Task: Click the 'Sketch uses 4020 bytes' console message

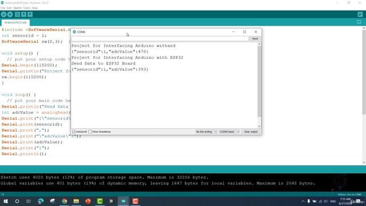Action: point(104,177)
